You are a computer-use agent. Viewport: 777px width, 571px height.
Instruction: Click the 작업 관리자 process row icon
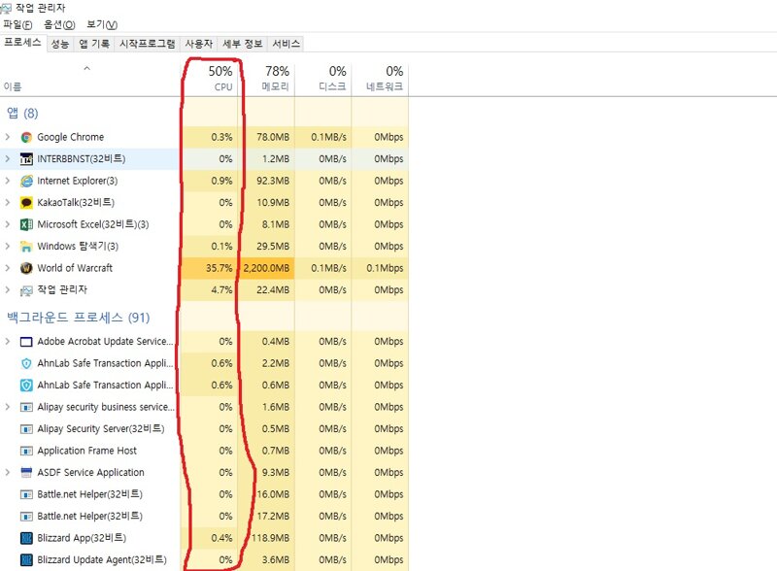point(26,290)
